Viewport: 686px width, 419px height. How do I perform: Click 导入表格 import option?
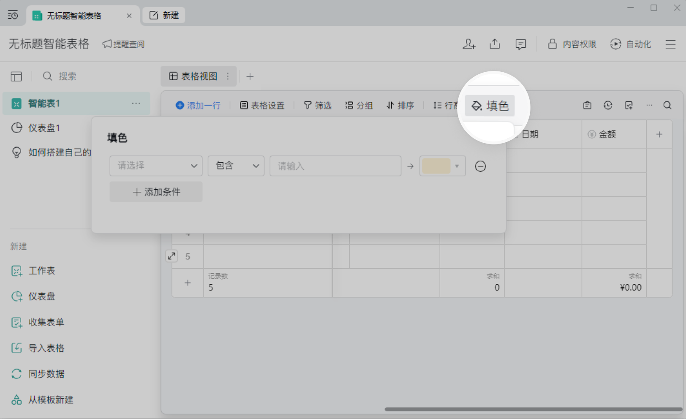(38, 348)
